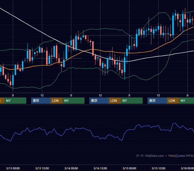The width and height of the screenshot is (194, 171).
Task: Click hour label 0 above 3/14 00:00
Action: 71,95
